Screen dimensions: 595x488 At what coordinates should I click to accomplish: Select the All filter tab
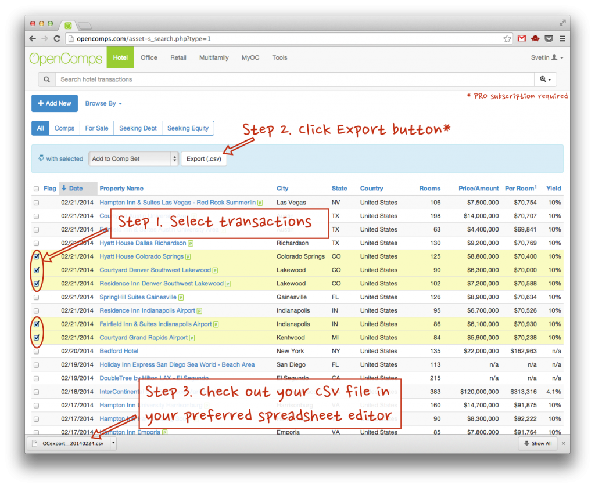(40, 128)
